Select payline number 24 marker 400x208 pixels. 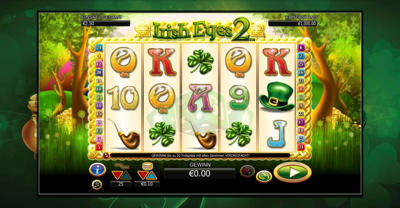pyautogui.click(x=99, y=48)
